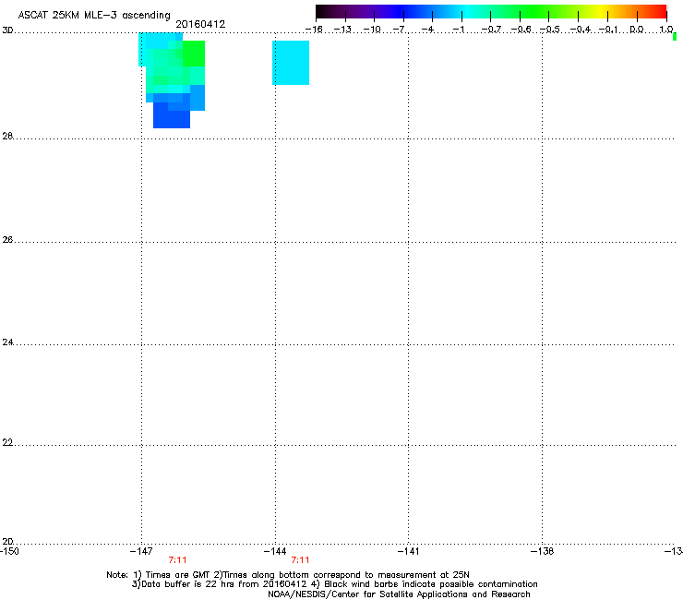Click the longitude label -138
The height and width of the screenshot is (600, 683).
(x=542, y=551)
